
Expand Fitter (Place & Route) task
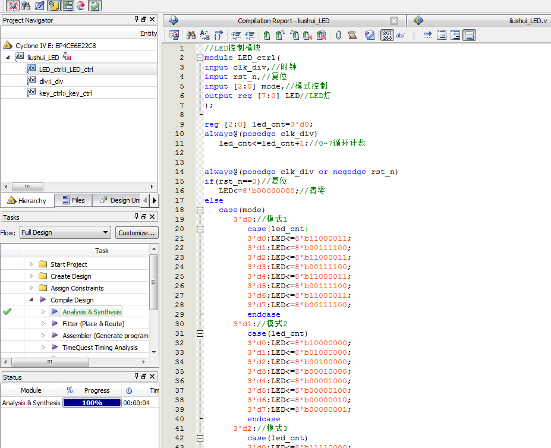[x=43, y=324]
